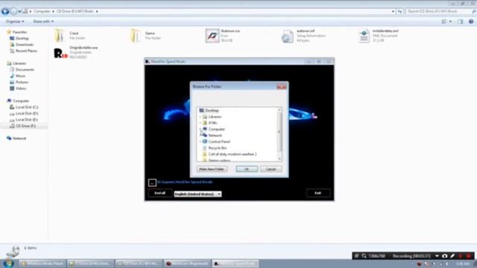
Task: Click Make New Folder button
Action: 212,169
